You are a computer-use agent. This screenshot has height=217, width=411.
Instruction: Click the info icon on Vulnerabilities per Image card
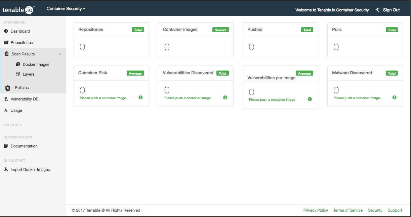[x=310, y=99]
